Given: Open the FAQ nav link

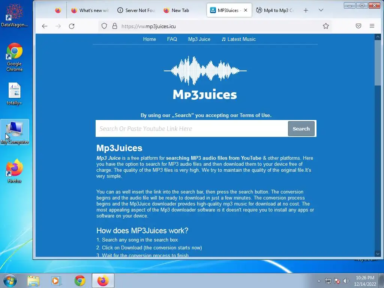Looking at the screenshot, I should click(172, 39).
